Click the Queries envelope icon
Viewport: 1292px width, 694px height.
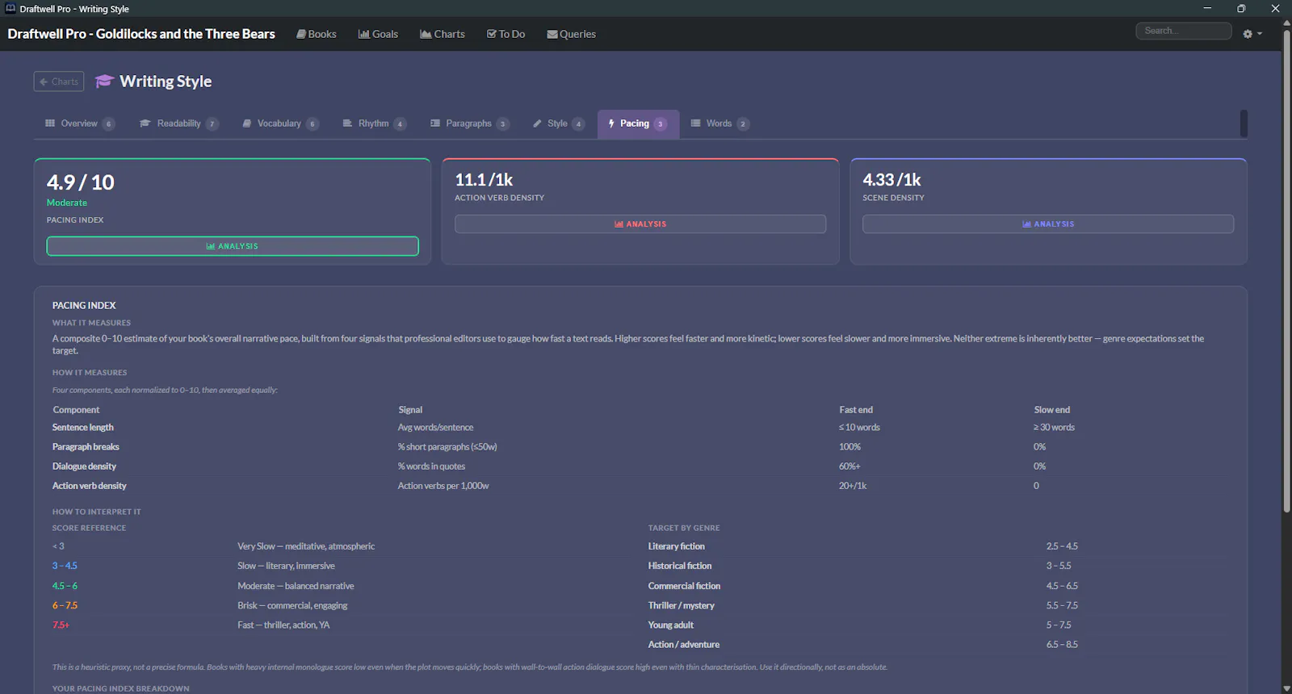(x=552, y=34)
